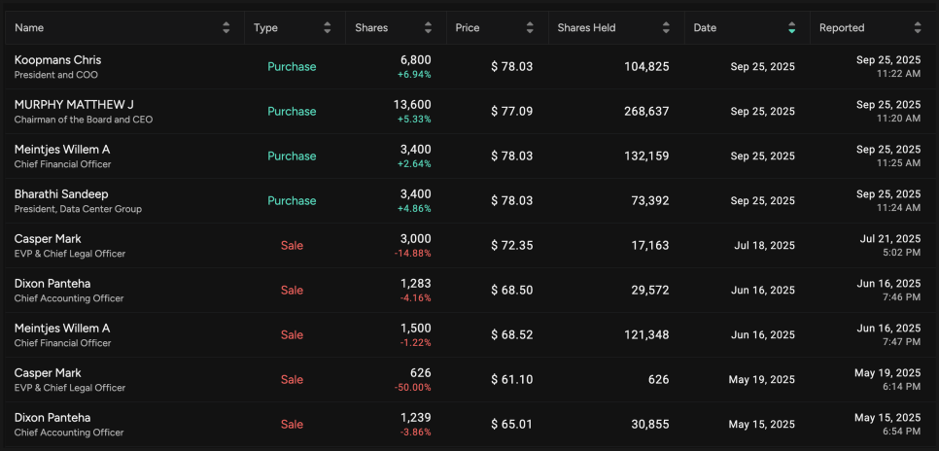Sort by Price using its header arrows
Viewport: 939px width, 451px height.
click(530, 28)
